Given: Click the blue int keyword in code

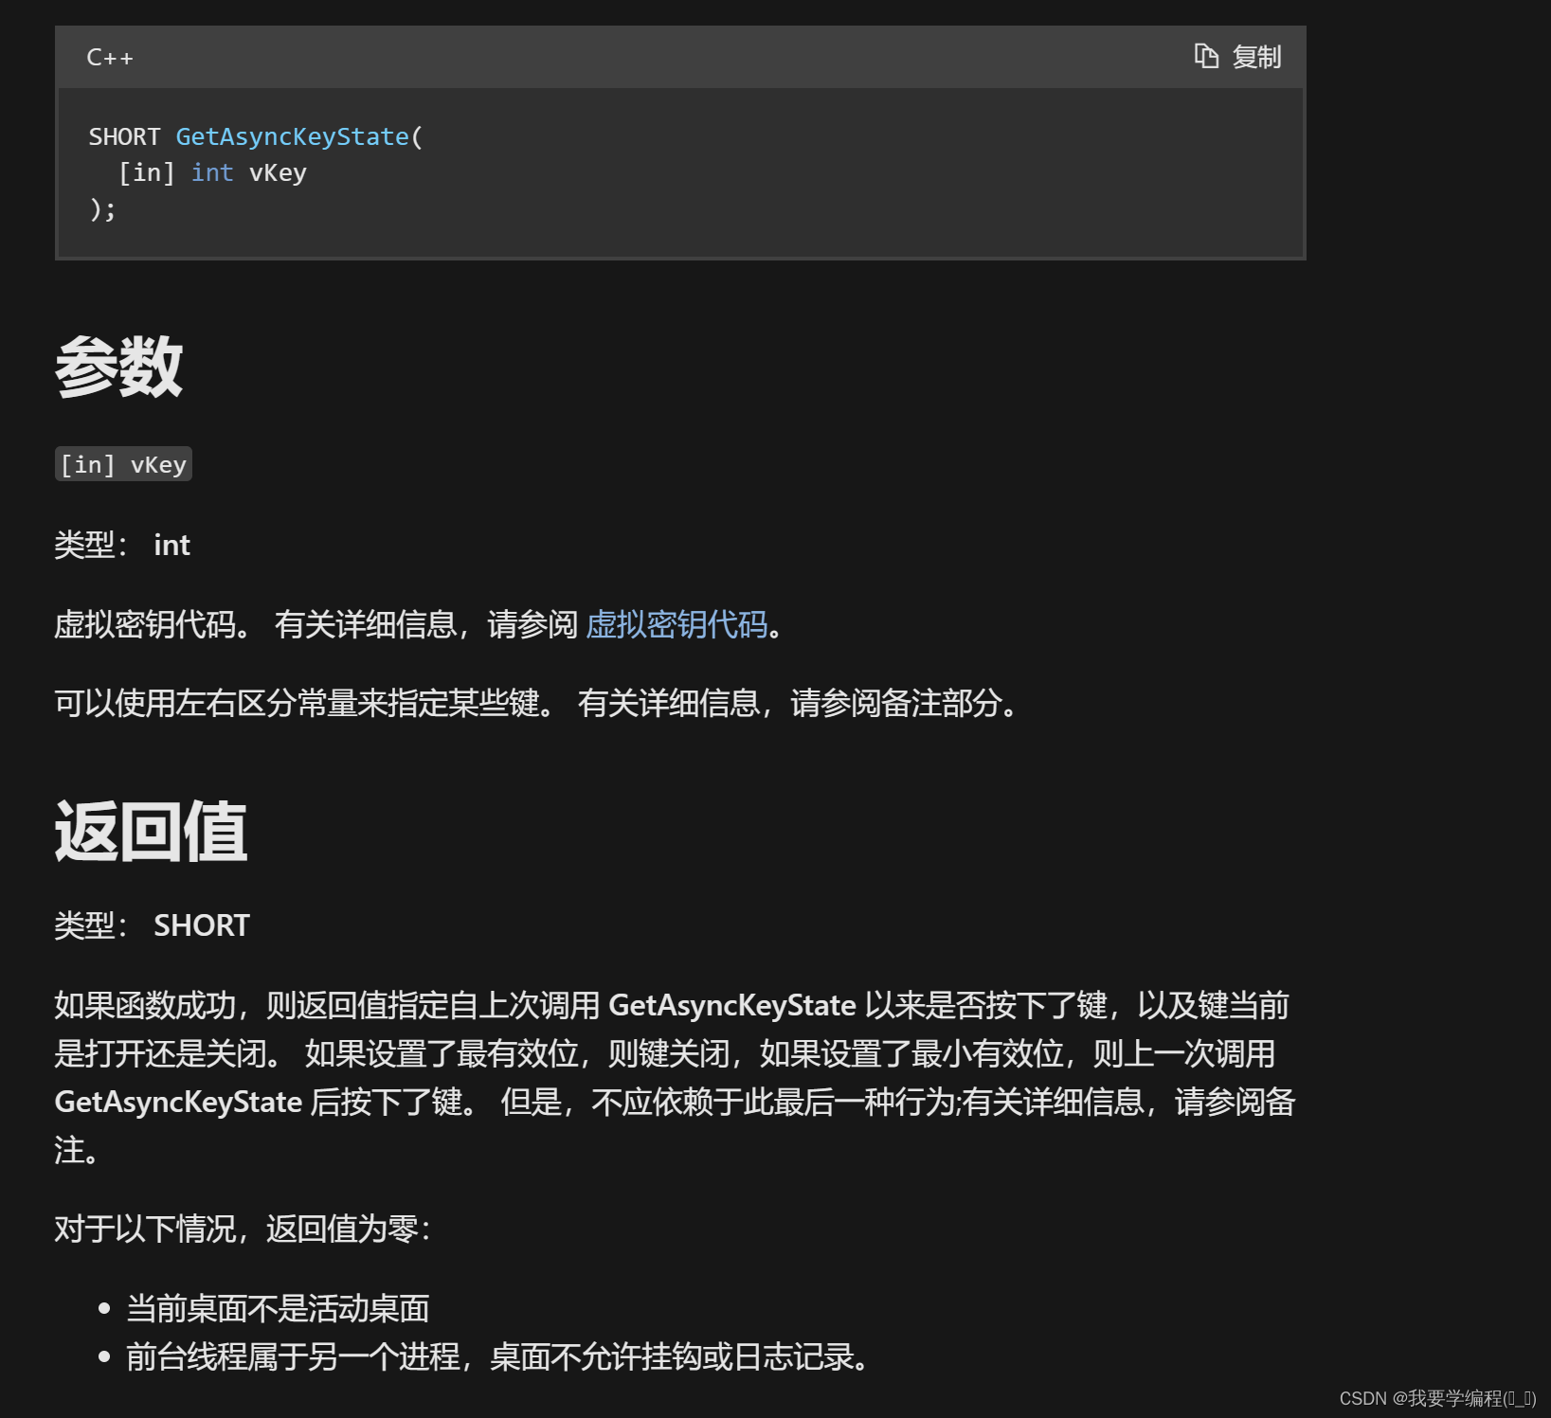Looking at the screenshot, I should coord(211,172).
